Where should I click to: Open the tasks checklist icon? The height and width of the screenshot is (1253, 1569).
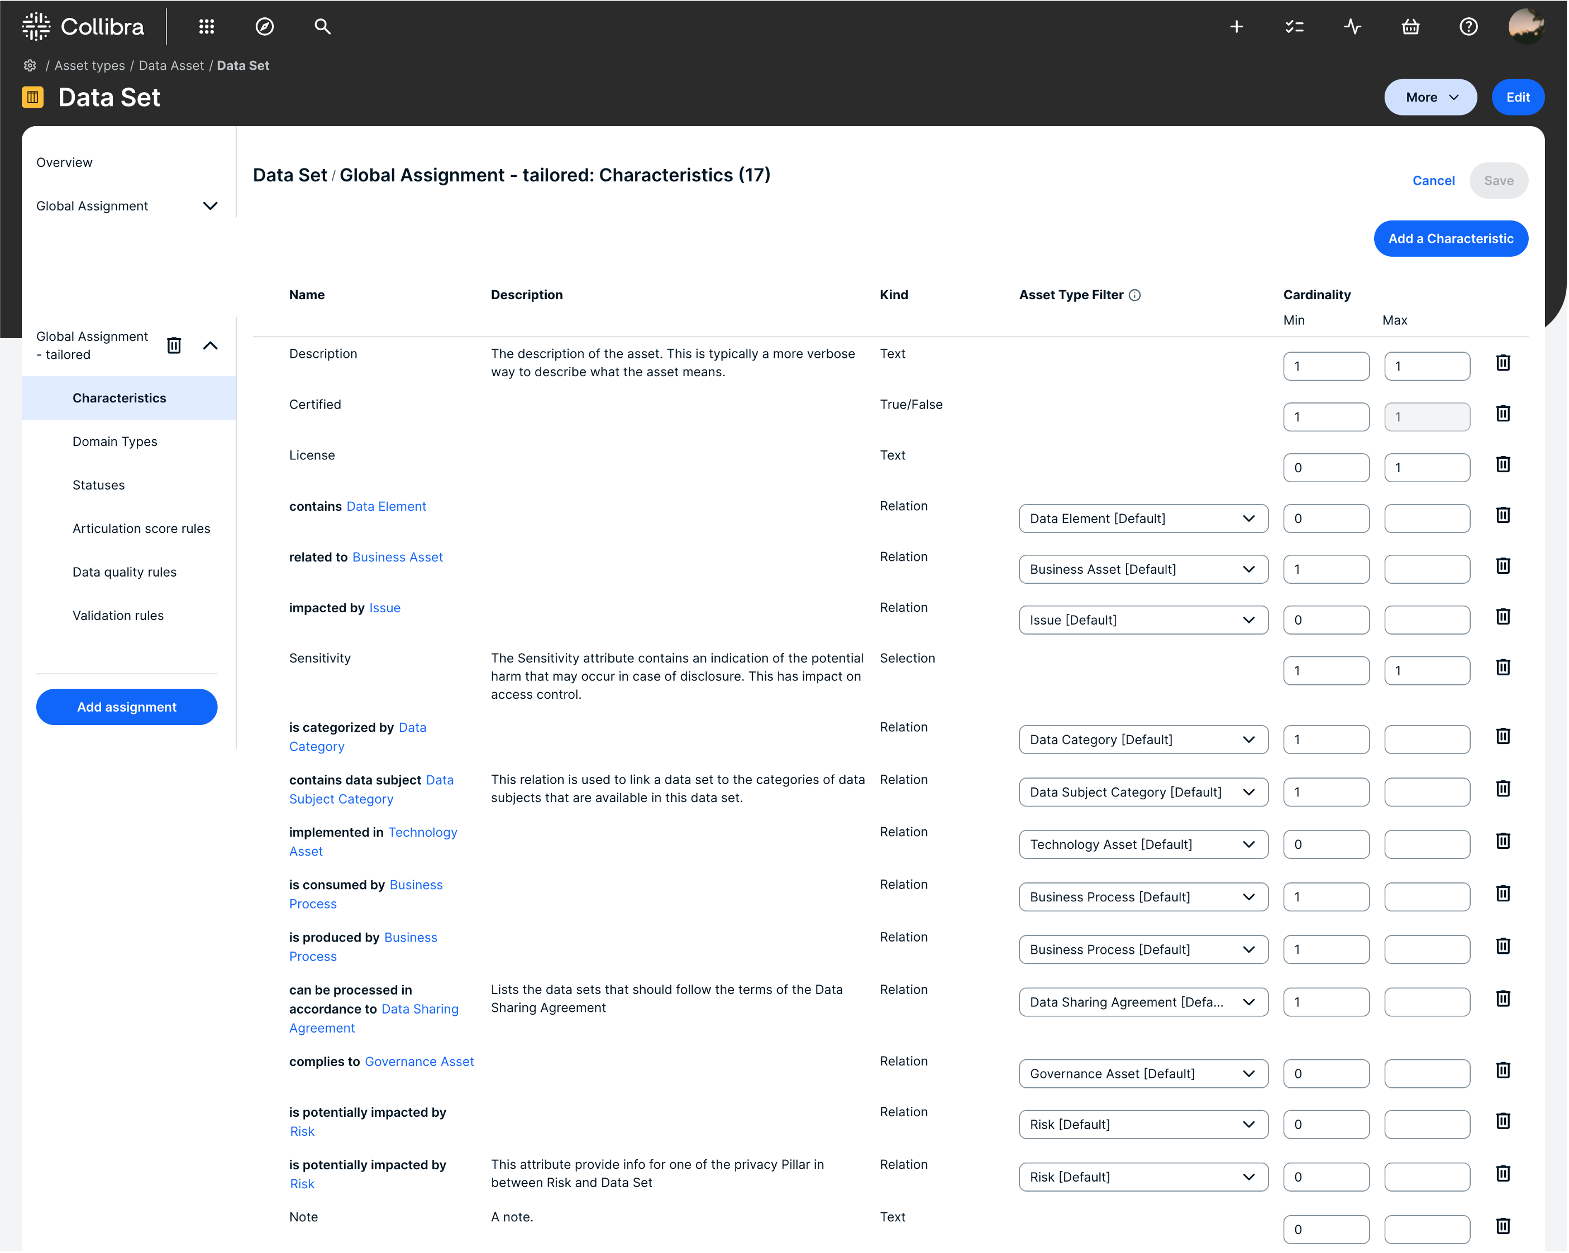(1295, 27)
